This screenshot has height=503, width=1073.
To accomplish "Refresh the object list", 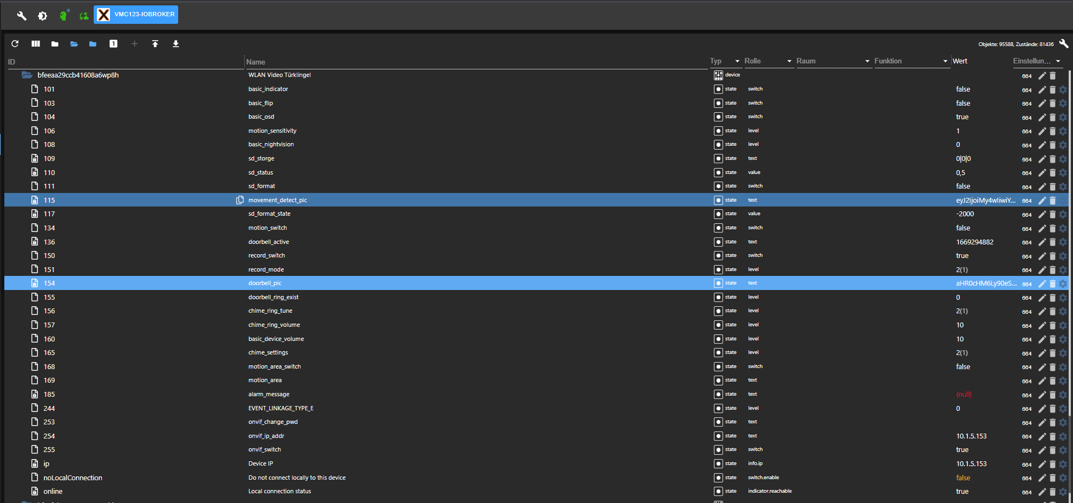I will pos(15,44).
